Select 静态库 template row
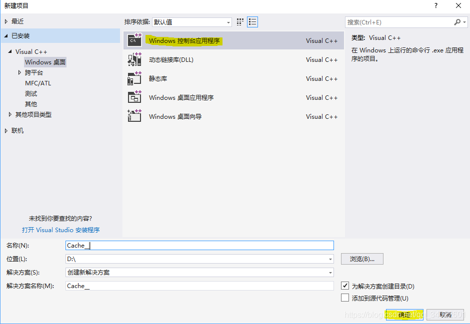Viewport: 470px width, 324px height. pos(233,78)
